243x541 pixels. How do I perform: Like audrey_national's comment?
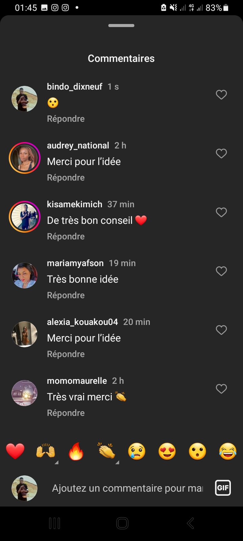pos(221,154)
